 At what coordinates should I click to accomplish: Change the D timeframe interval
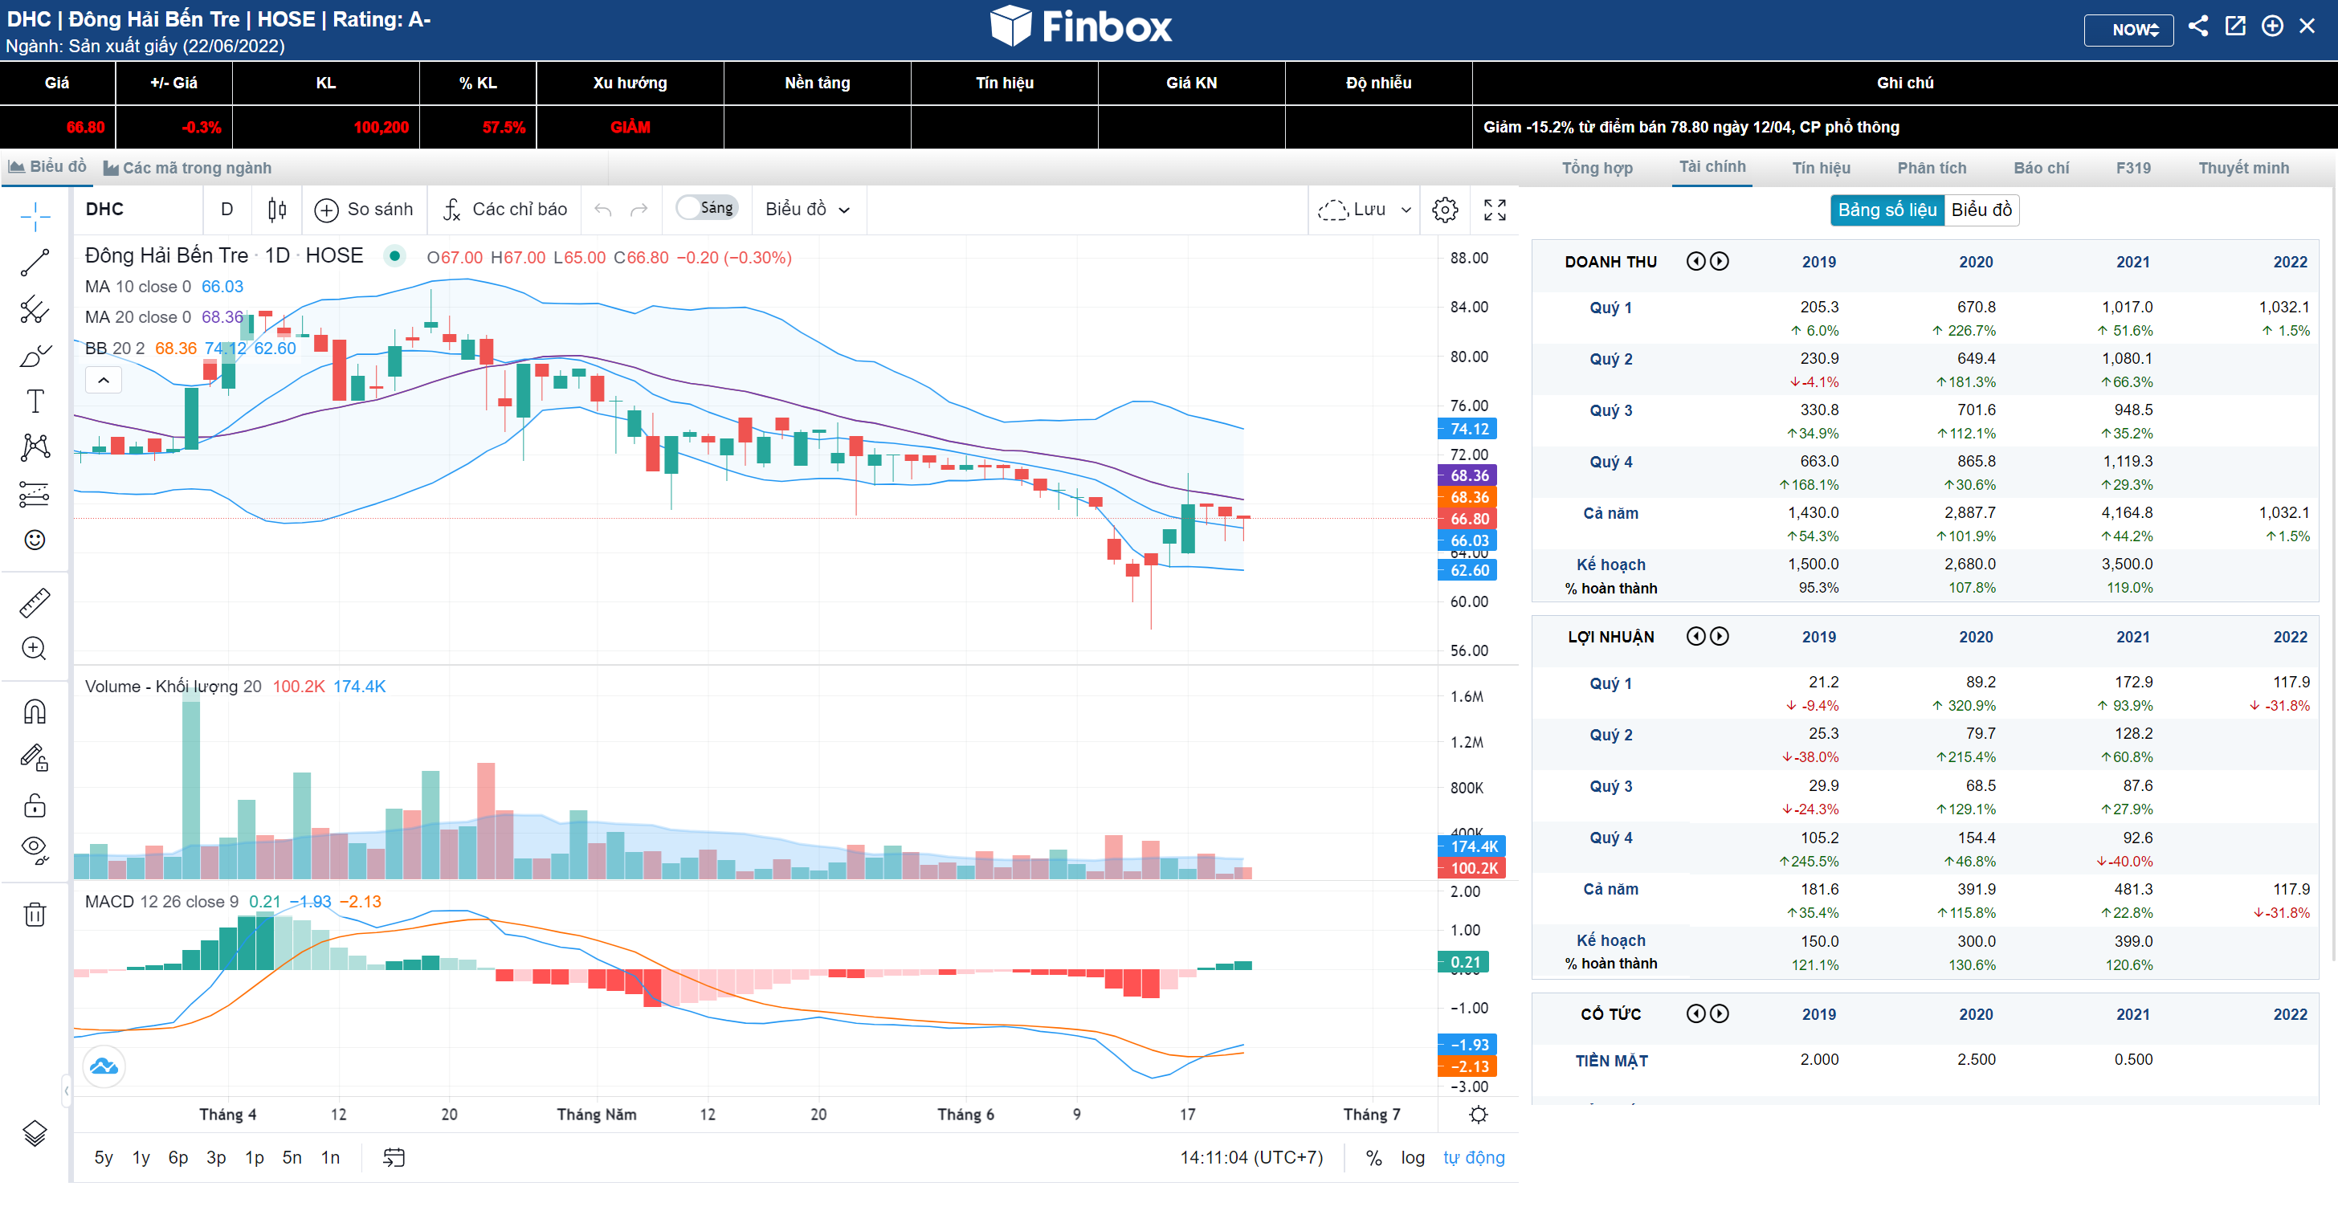click(227, 210)
